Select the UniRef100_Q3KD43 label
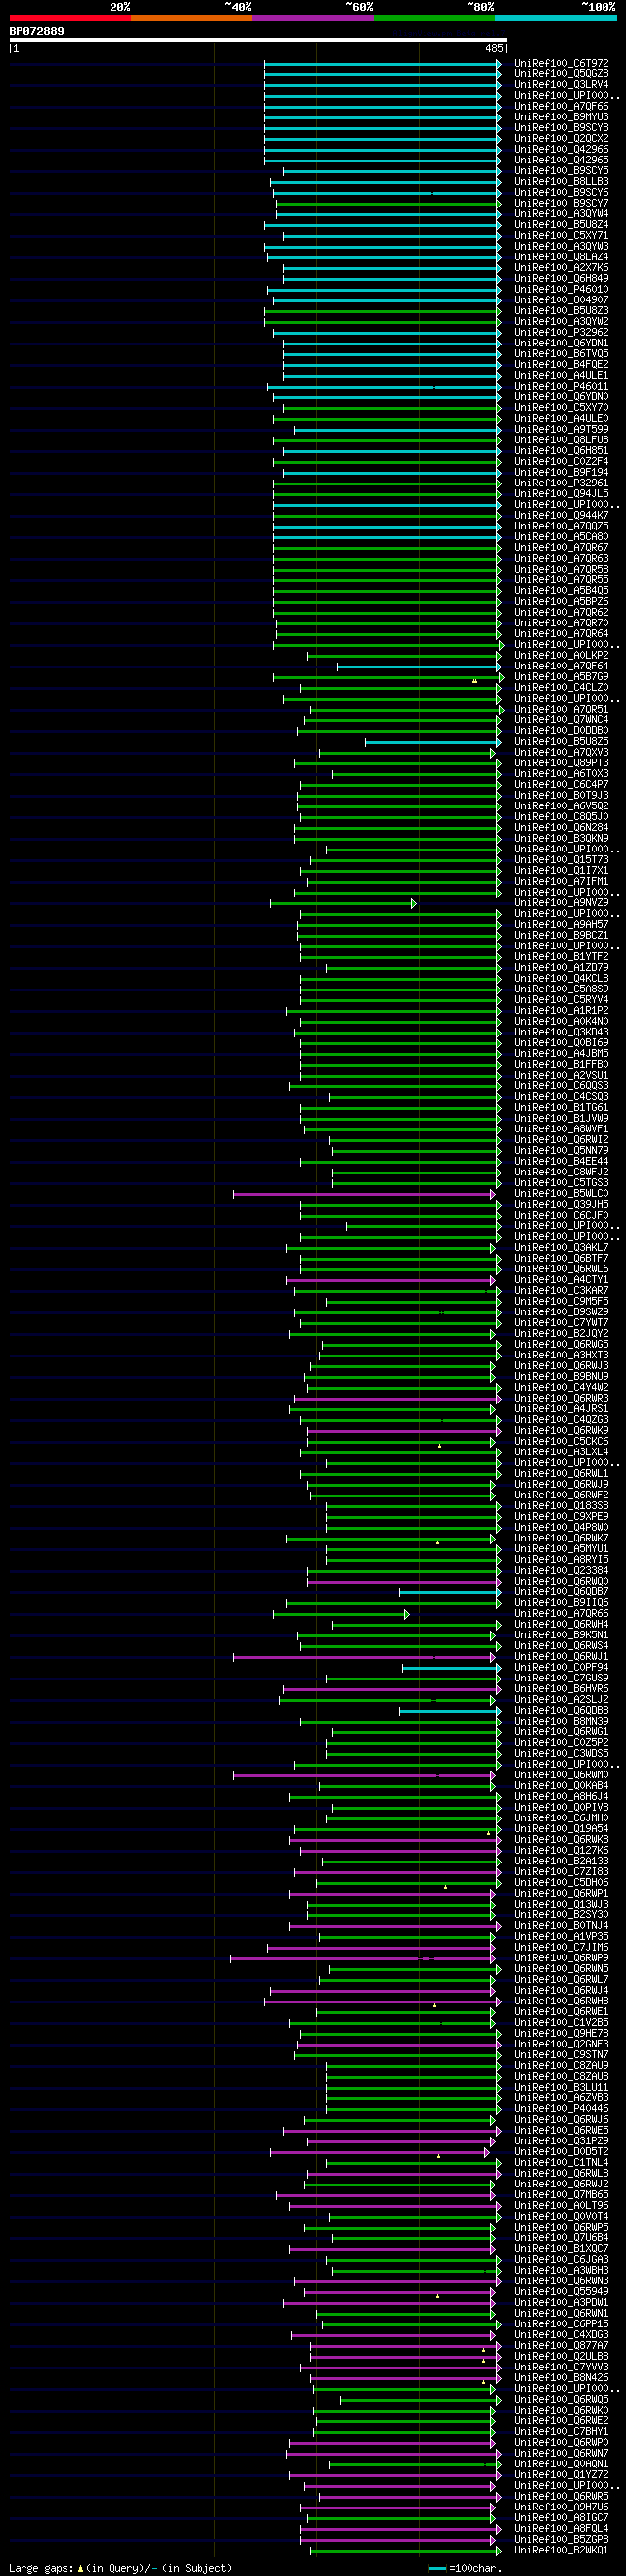 (x=561, y=1032)
